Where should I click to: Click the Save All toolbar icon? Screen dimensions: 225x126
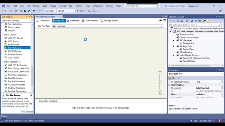click(29, 11)
